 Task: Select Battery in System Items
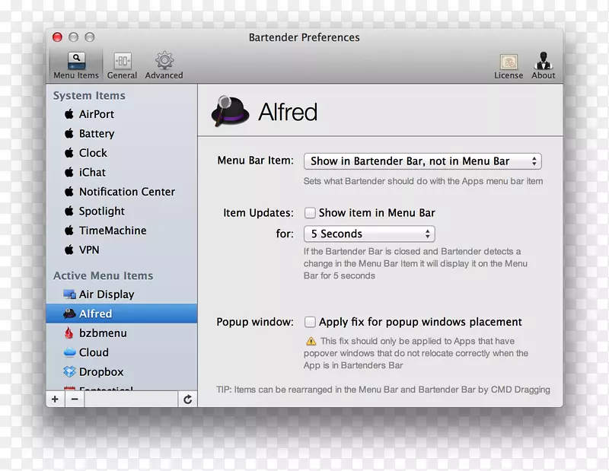[x=122, y=133]
